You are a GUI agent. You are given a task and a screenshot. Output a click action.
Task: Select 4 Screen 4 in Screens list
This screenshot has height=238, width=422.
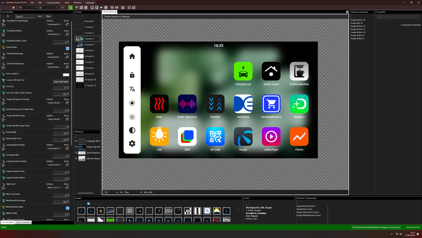click(x=87, y=45)
